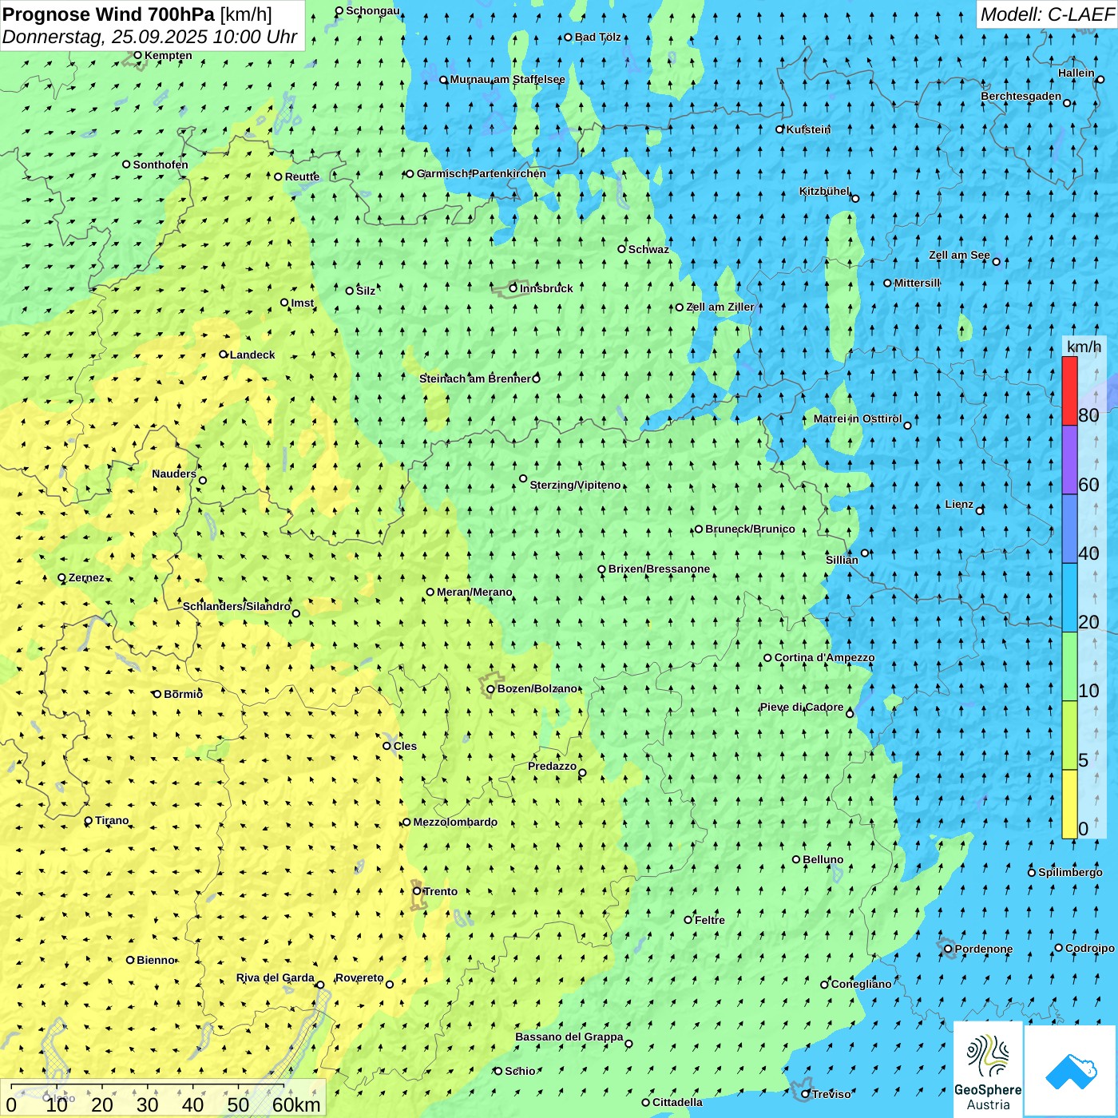Click the Riva del Garda city marker
The image size is (1118, 1118).
click(320, 985)
